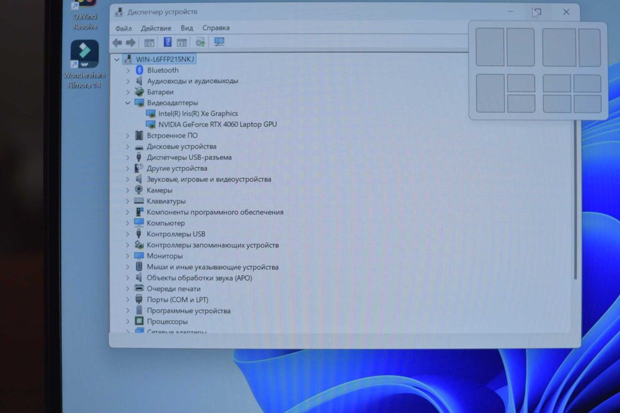Click the Forward arrow toolbar icon
This screenshot has width=620, height=413.
click(130, 43)
